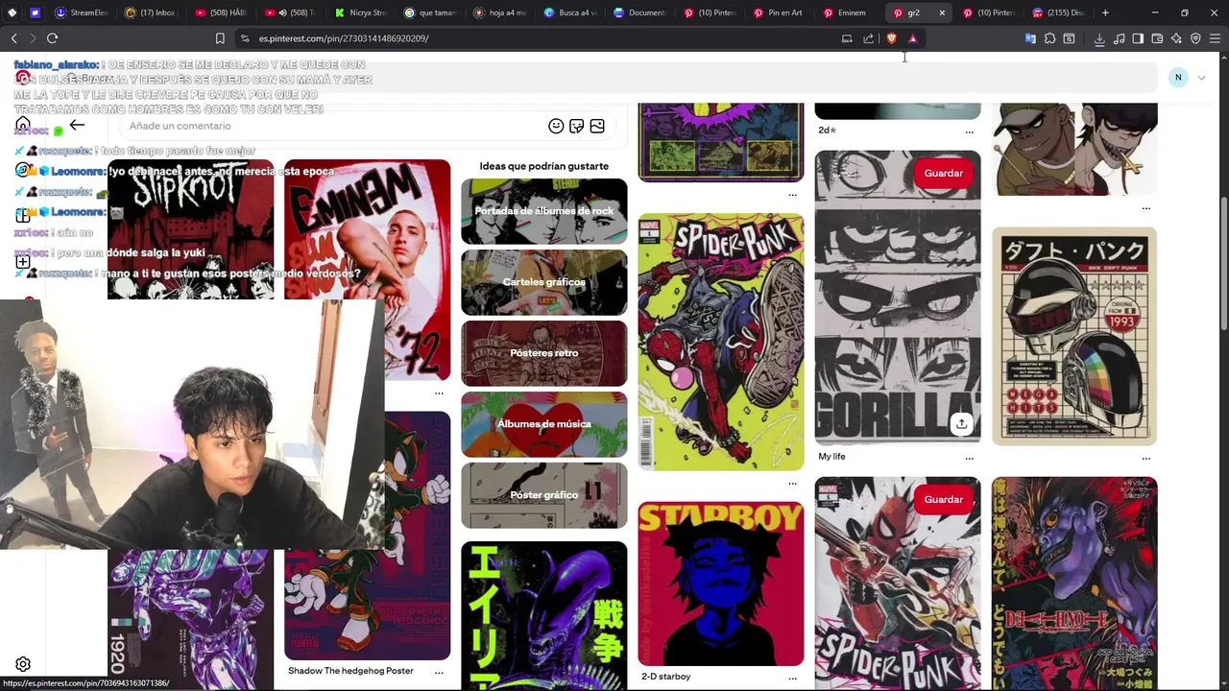The height and width of the screenshot is (691, 1229).
Task: Toggle the browser sidebar panel
Action: [1138, 38]
